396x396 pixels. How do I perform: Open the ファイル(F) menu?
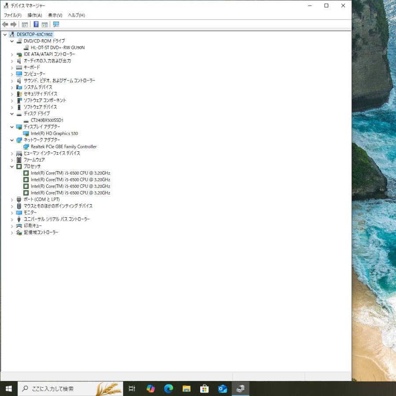[x=13, y=15]
